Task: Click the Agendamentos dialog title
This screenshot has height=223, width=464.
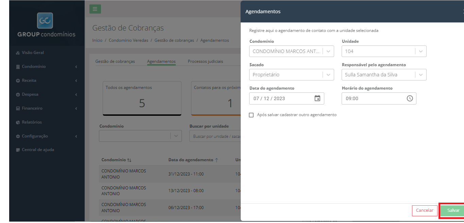Action: point(263,12)
